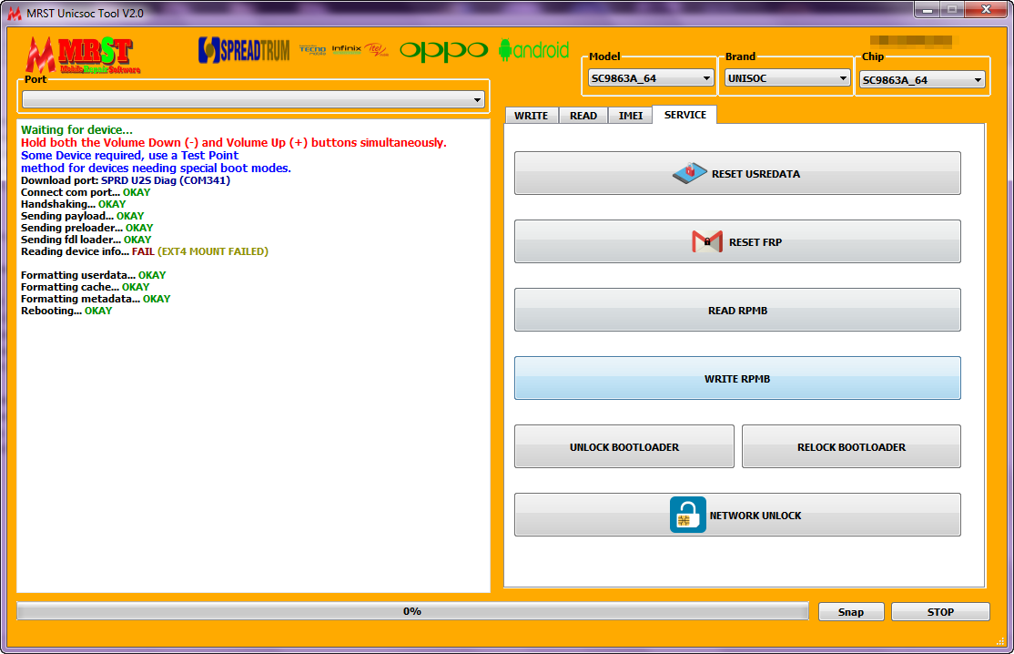This screenshot has width=1014, height=654.
Task: Click the 'Formatting metadata... OKAY' line
Action: click(x=96, y=299)
